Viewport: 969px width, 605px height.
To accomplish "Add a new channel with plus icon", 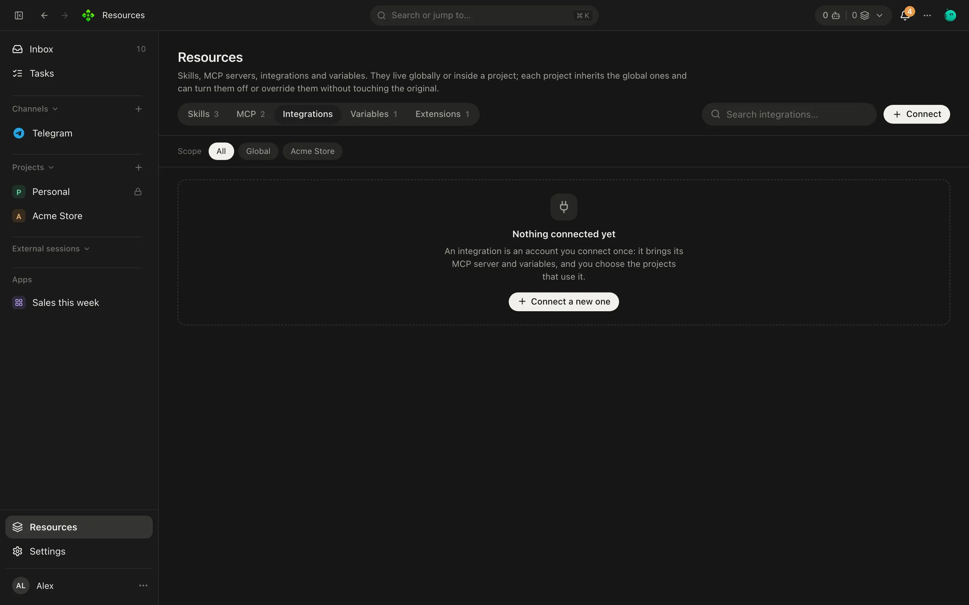I will [x=139, y=109].
